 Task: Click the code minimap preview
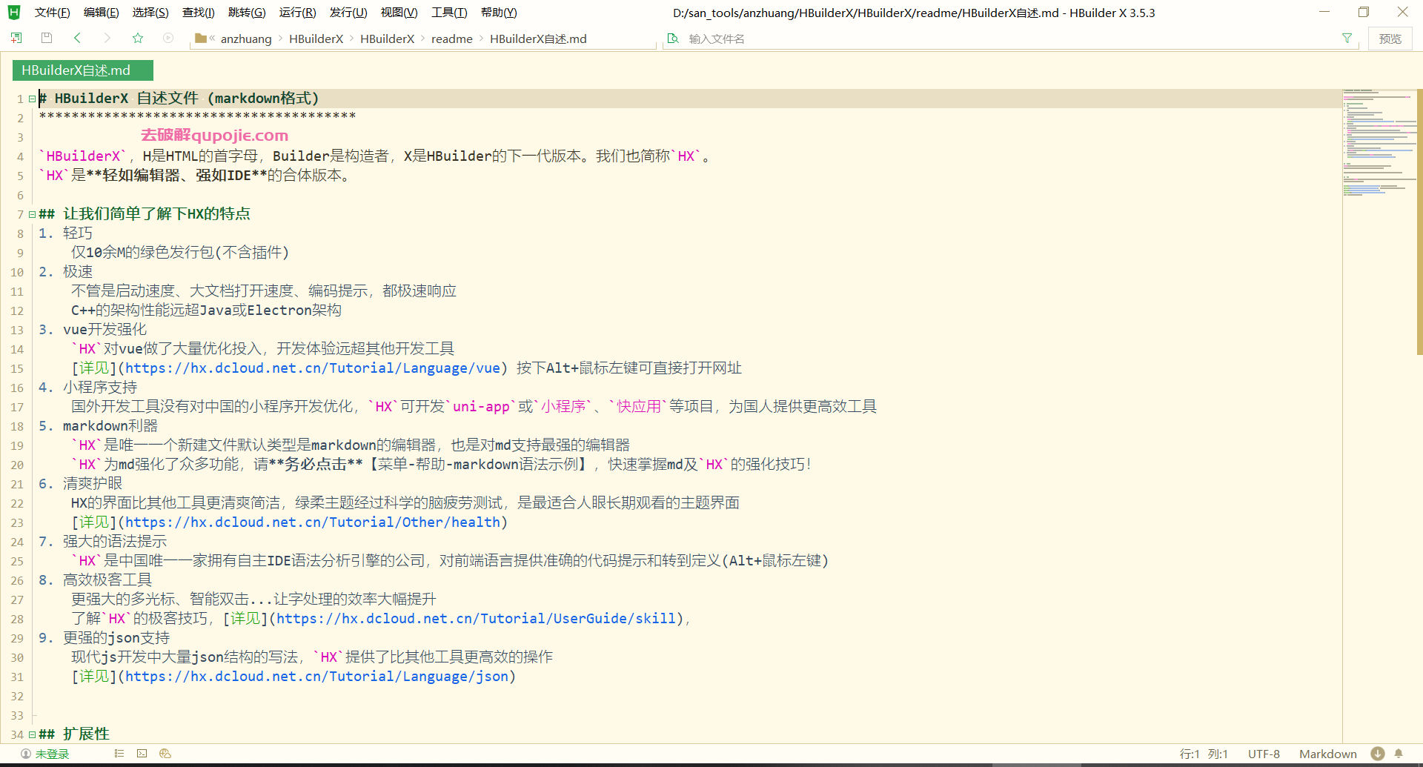1379,143
